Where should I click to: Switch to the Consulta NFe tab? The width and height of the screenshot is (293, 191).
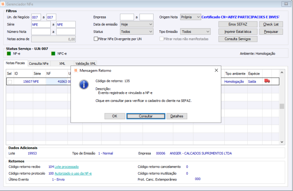tap(39, 64)
